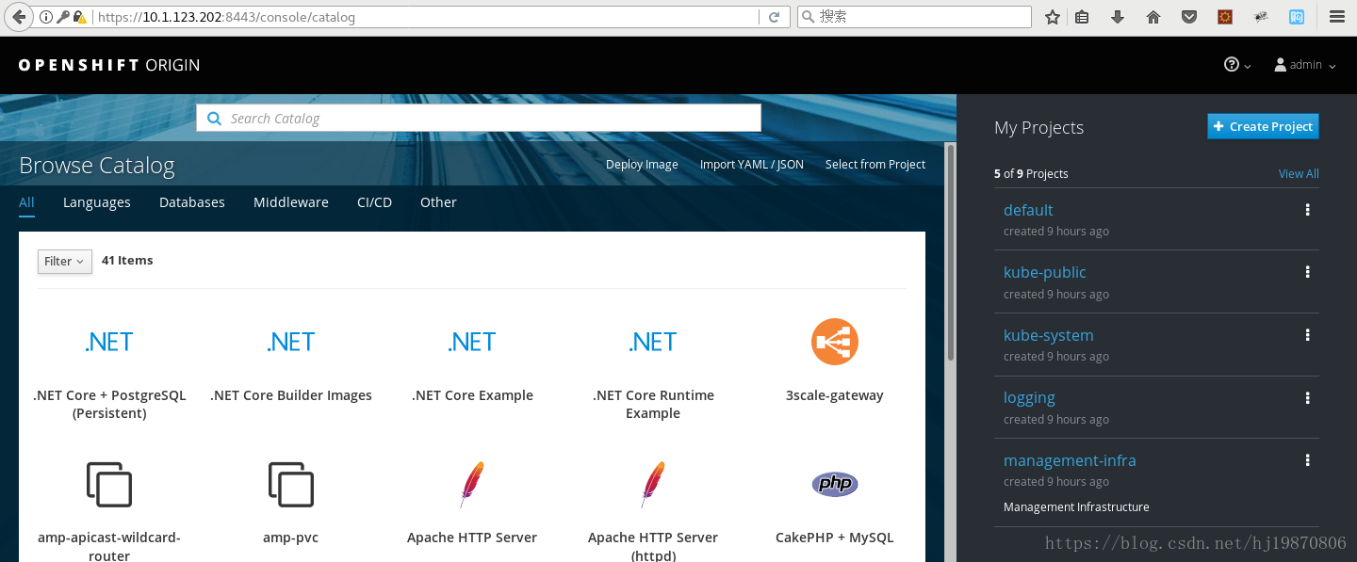The image size is (1357, 562).
Task: Click the '41 Items' count text
Action: tap(127, 260)
